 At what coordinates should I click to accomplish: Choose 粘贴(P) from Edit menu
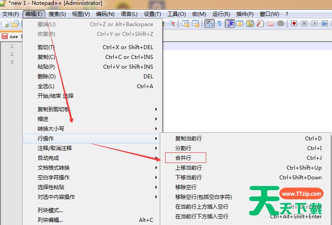pos(93,67)
